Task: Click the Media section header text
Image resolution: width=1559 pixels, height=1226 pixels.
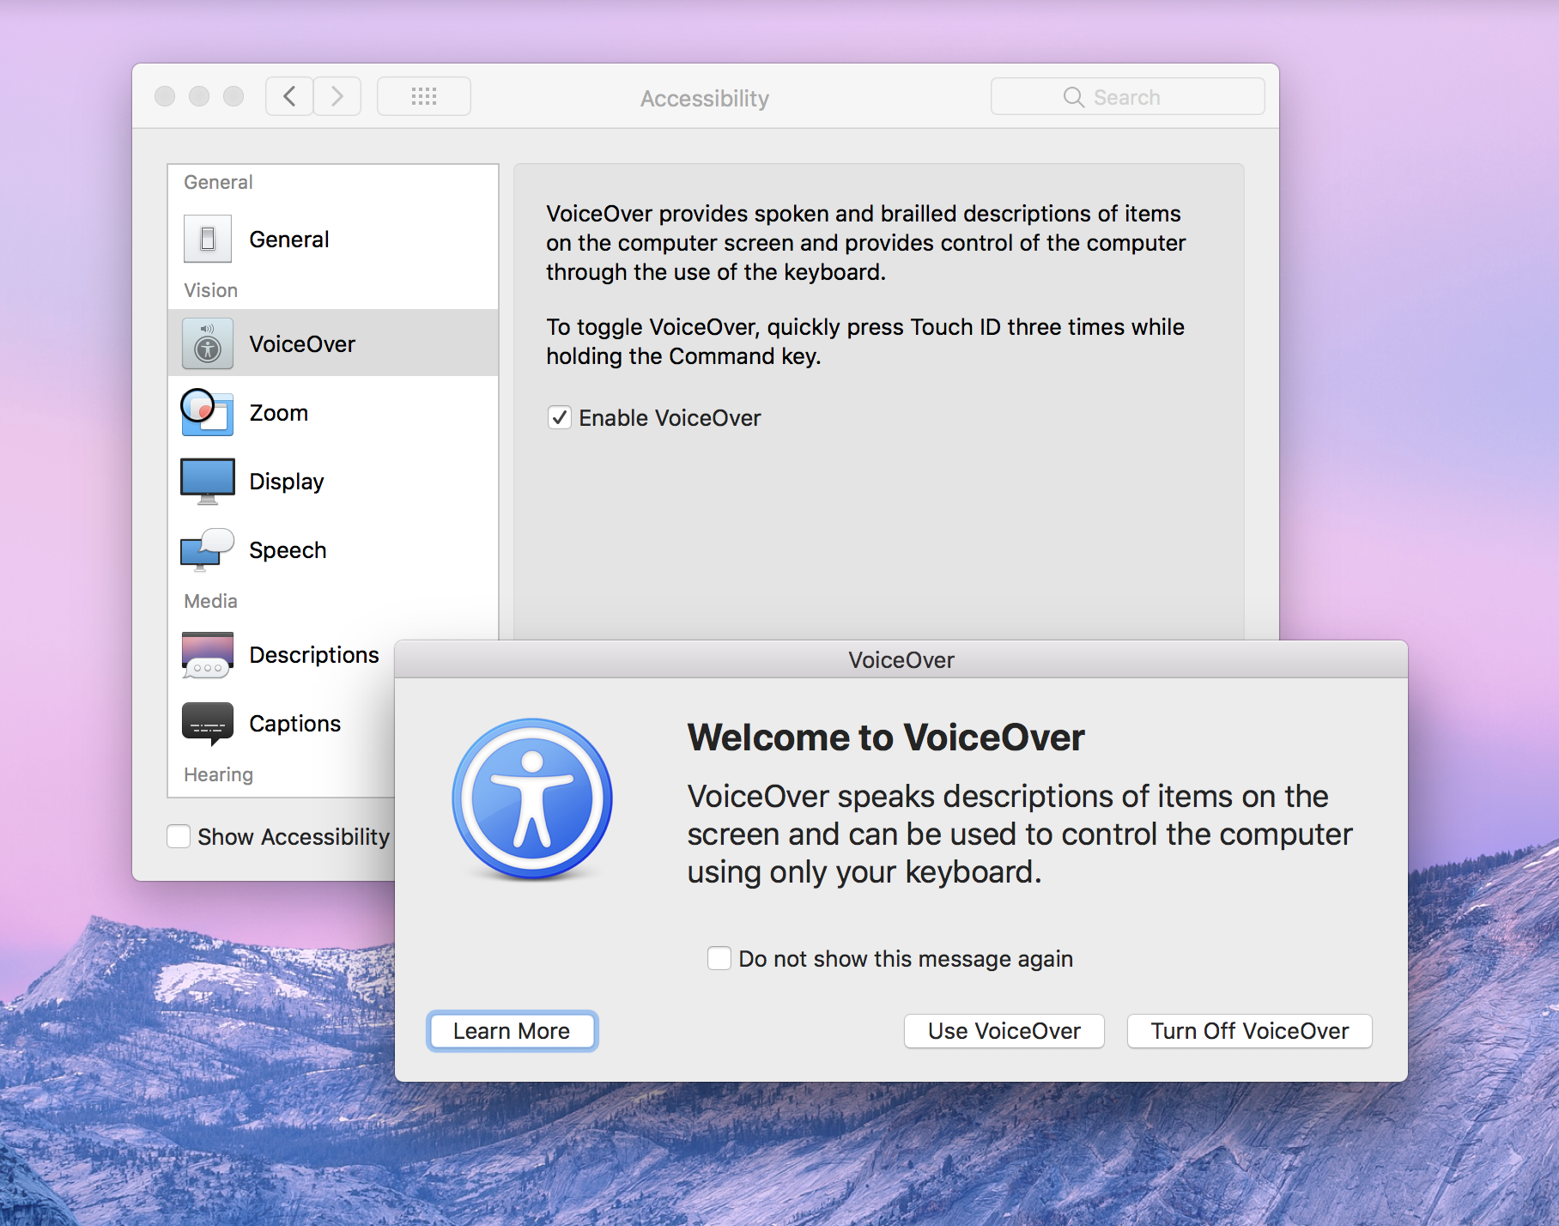Action: pyautogui.click(x=210, y=601)
